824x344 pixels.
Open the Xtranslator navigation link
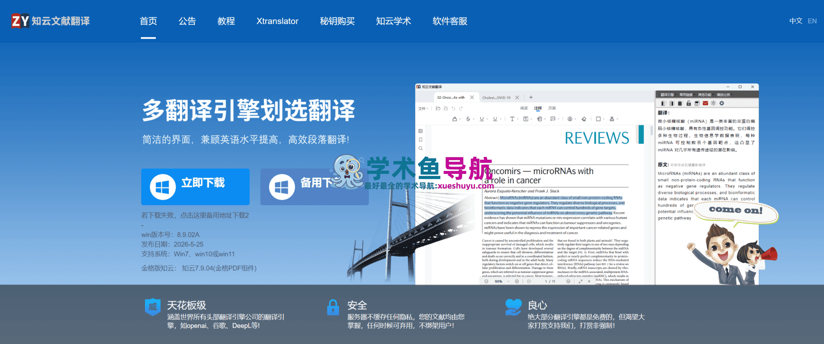click(277, 21)
